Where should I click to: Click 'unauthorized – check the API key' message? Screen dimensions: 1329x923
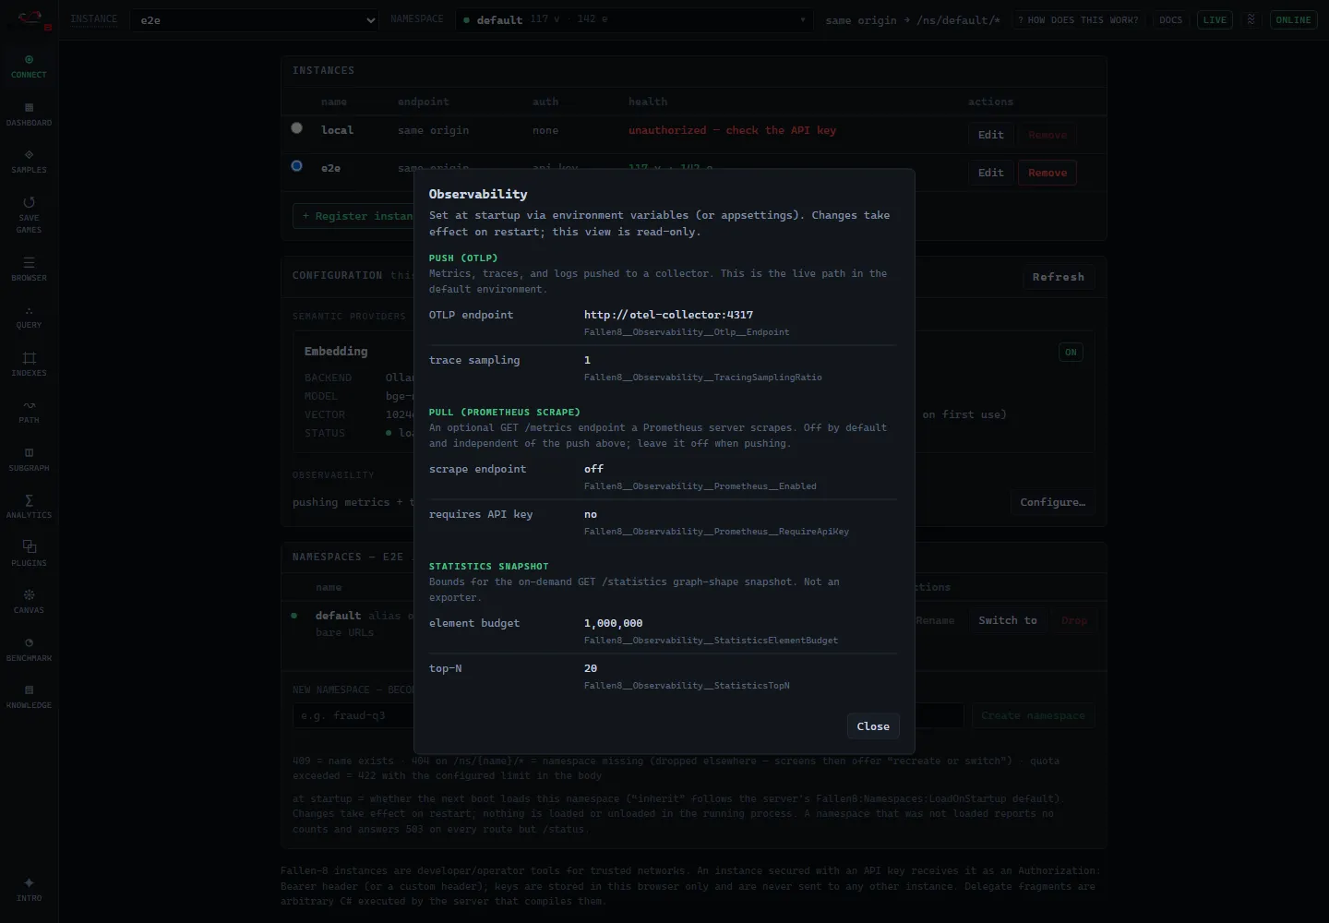tap(732, 130)
